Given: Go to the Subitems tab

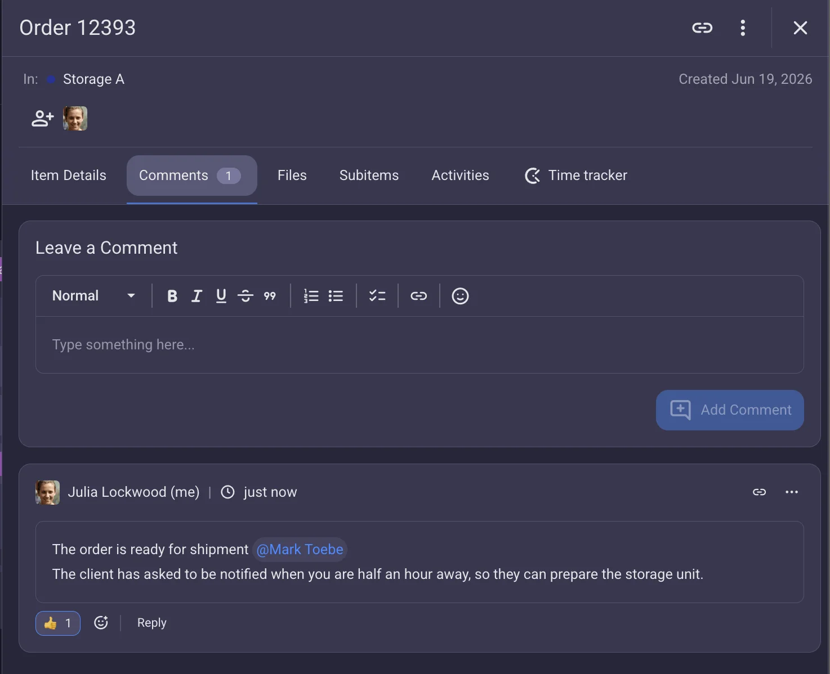Looking at the screenshot, I should click(369, 176).
